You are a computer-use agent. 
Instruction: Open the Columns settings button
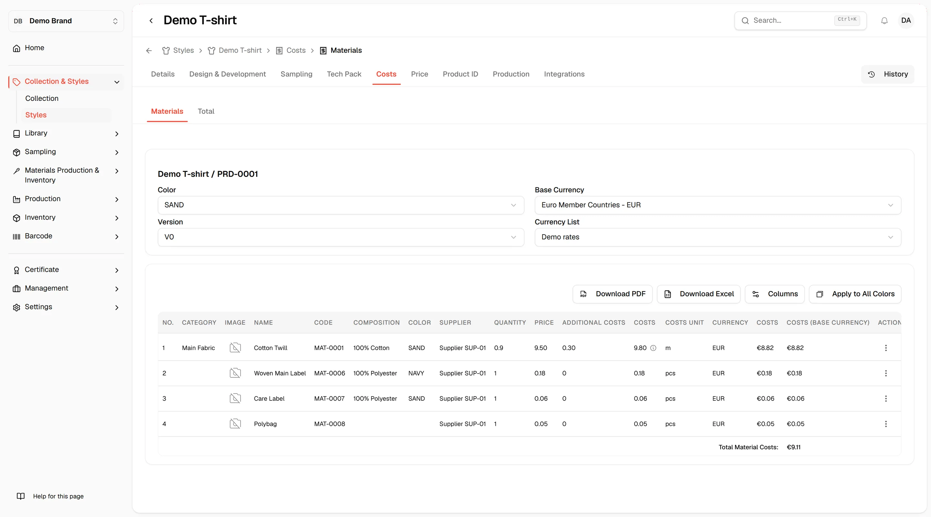(x=775, y=294)
